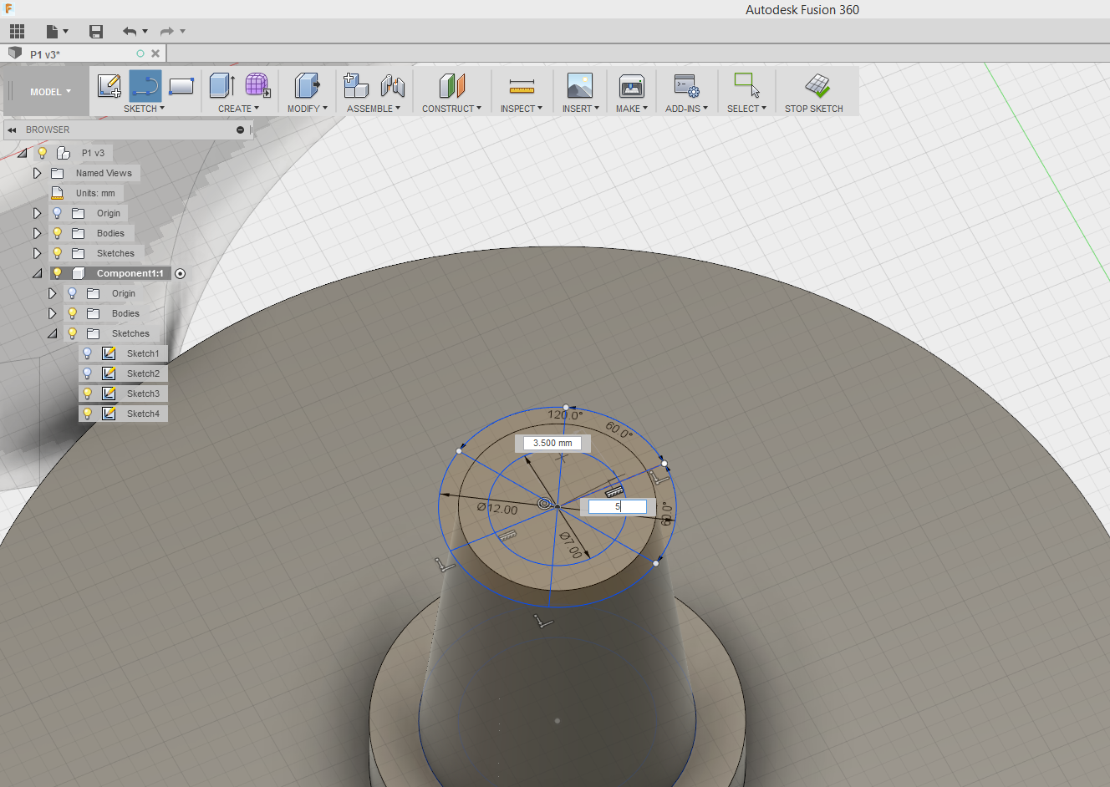Screen dimensions: 1110x787
Task: Collapse the BROWSER panel arrows
Action: click(x=13, y=129)
